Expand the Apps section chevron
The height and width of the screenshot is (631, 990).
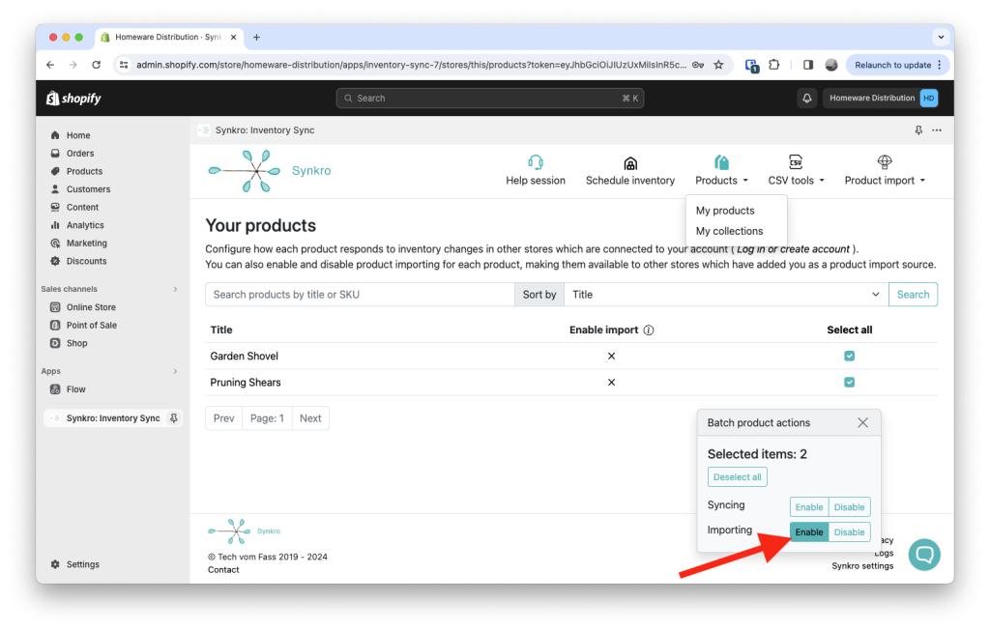(x=175, y=371)
